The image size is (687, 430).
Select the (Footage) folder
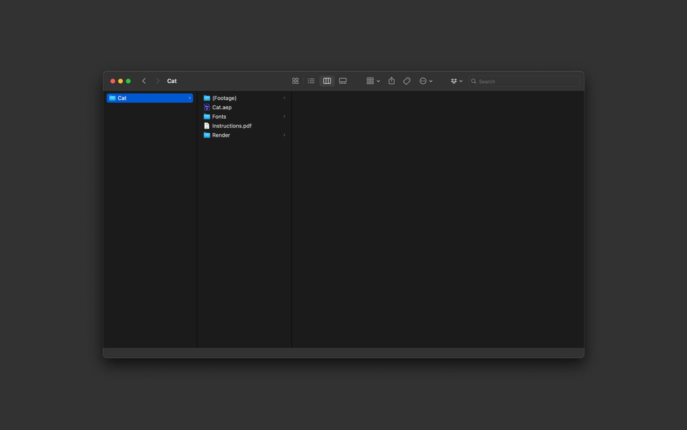pos(244,98)
